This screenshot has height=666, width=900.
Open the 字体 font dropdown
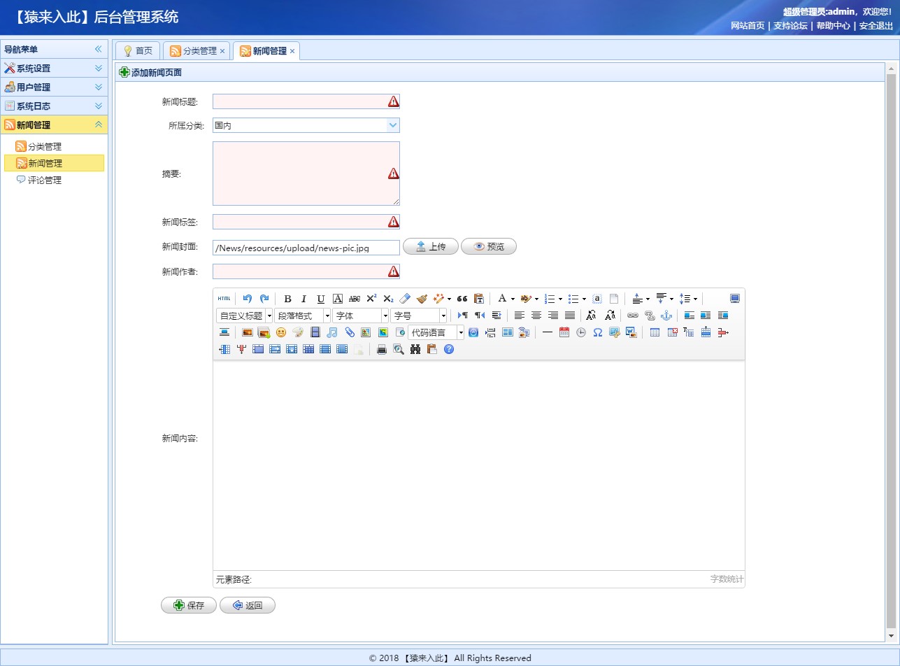[360, 315]
